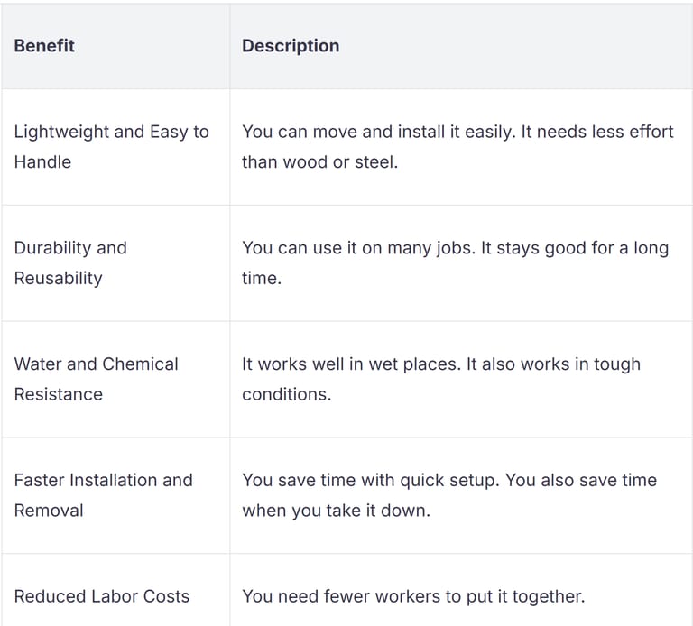Select the Lightweight and Easy to Handle cell
Viewport: 693px width, 626px height.
(111, 146)
